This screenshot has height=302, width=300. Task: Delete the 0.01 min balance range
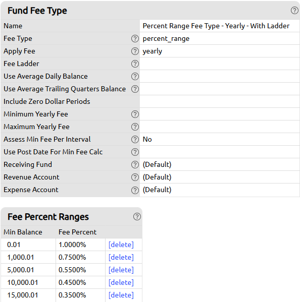click(x=121, y=245)
